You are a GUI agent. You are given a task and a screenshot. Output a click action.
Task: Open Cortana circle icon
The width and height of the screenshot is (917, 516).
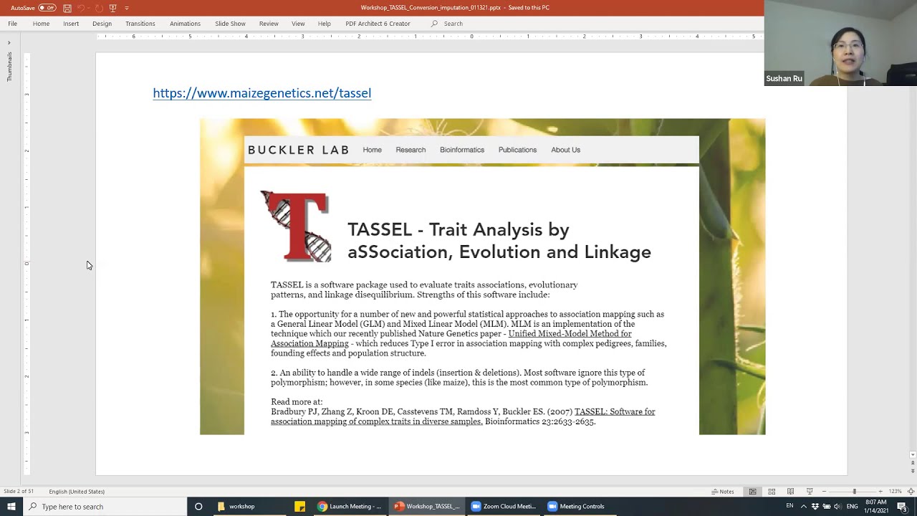[198, 507]
